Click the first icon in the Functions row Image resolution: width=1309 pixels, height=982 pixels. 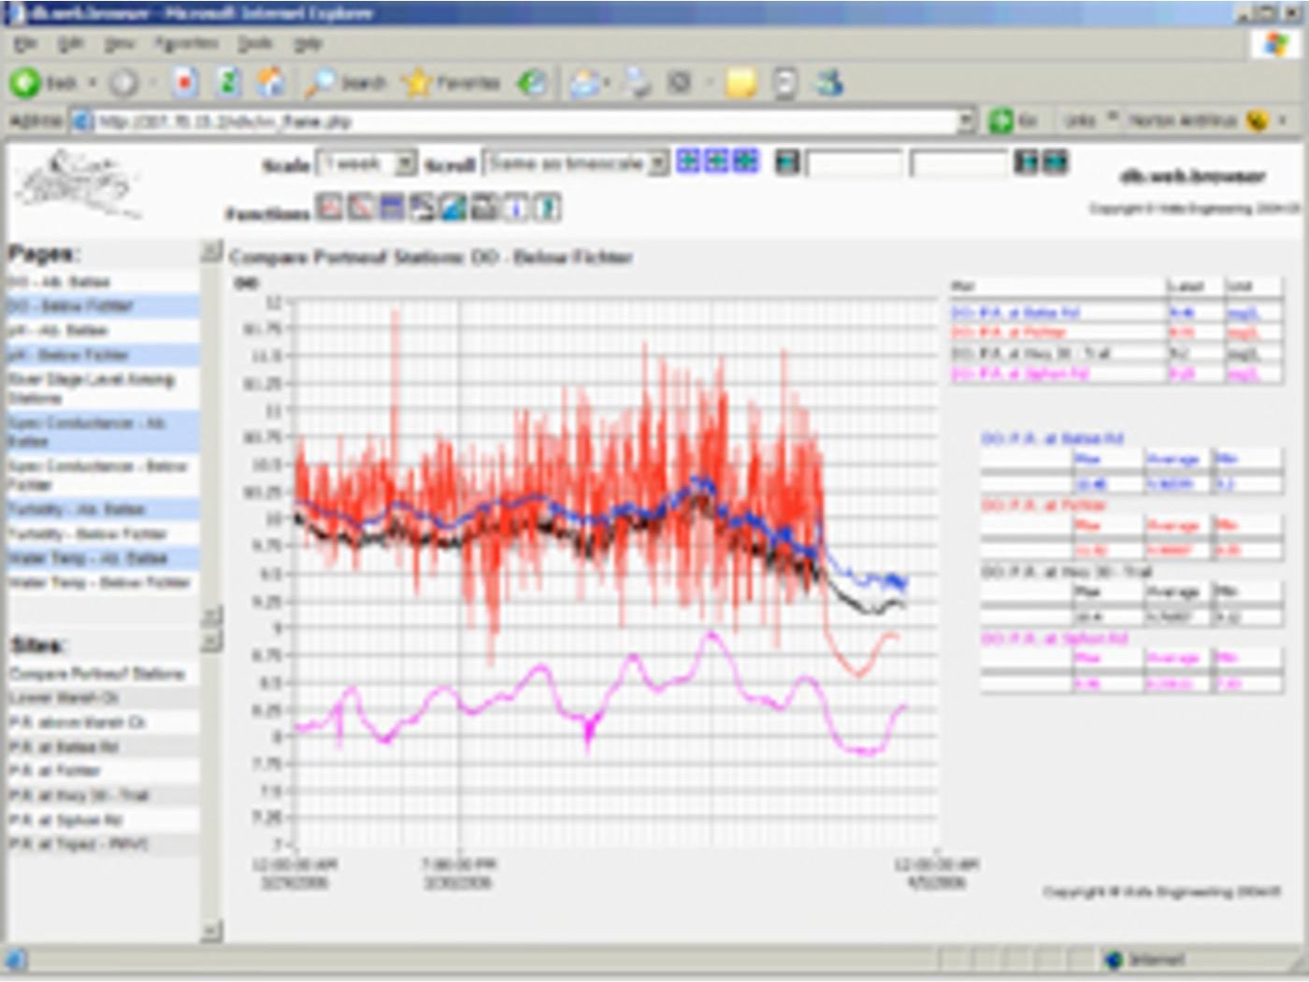pos(329,206)
